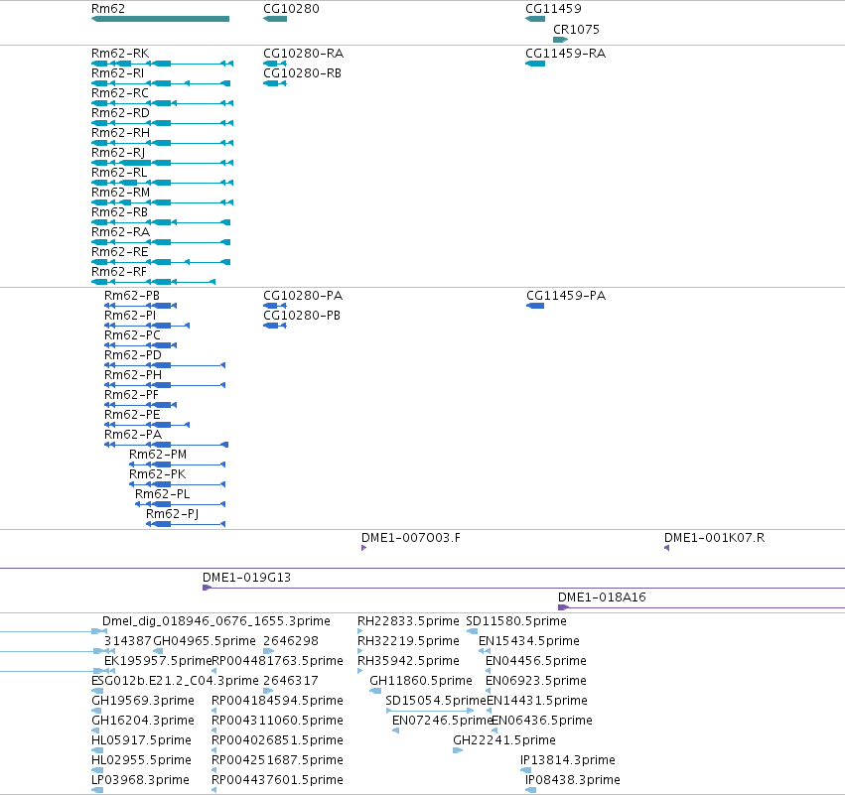This screenshot has height=795, width=845.
Task: Select transcript Rm62-RK label
Action: tap(120, 54)
